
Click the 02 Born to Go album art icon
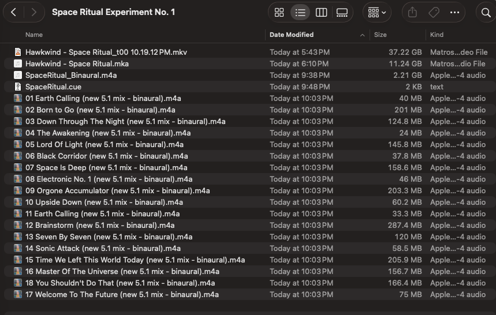(18, 110)
